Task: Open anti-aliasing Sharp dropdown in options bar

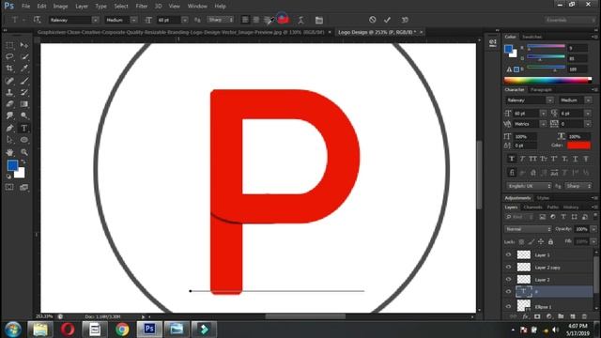Action: pyautogui.click(x=221, y=20)
